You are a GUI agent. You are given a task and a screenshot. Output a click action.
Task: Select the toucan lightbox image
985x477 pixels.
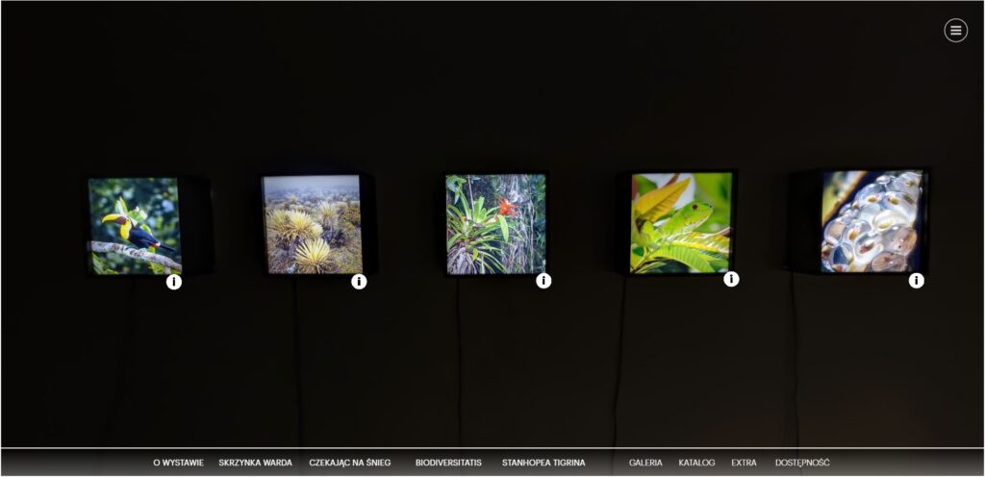(135, 226)
